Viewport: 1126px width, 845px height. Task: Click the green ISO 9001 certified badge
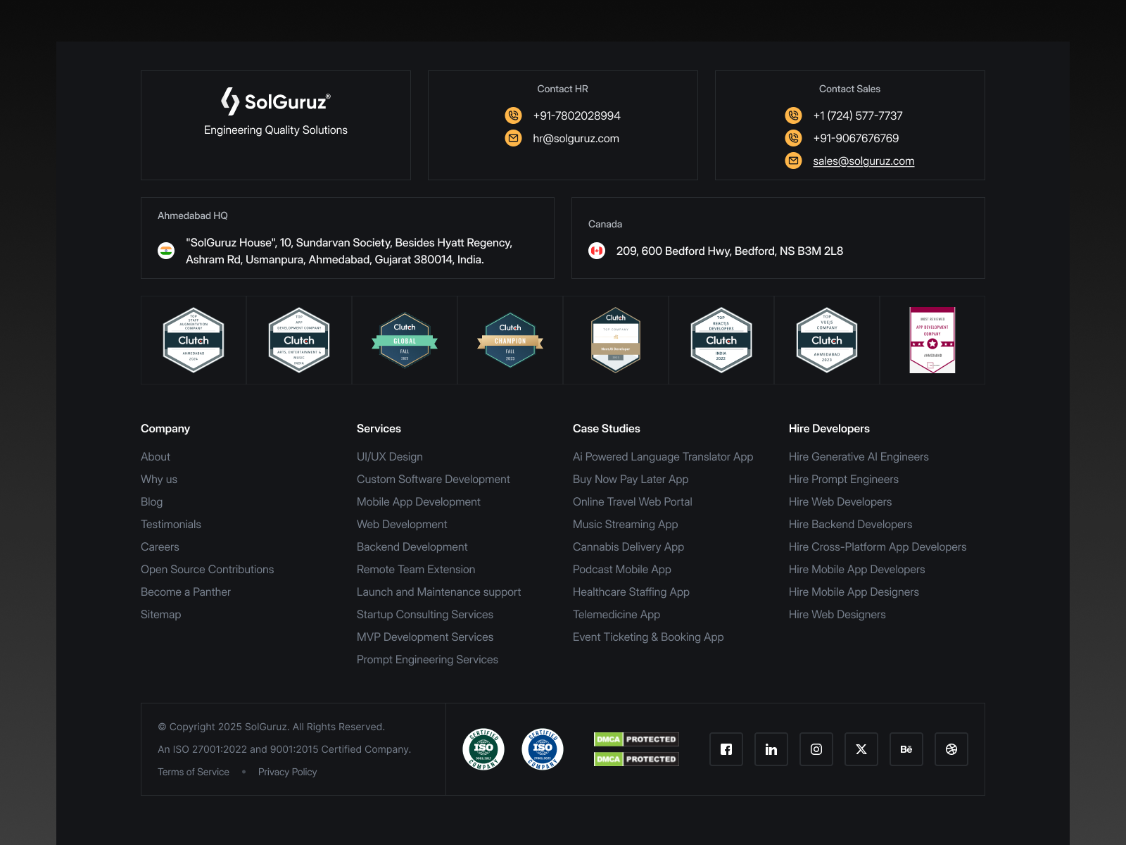point(483,749)
